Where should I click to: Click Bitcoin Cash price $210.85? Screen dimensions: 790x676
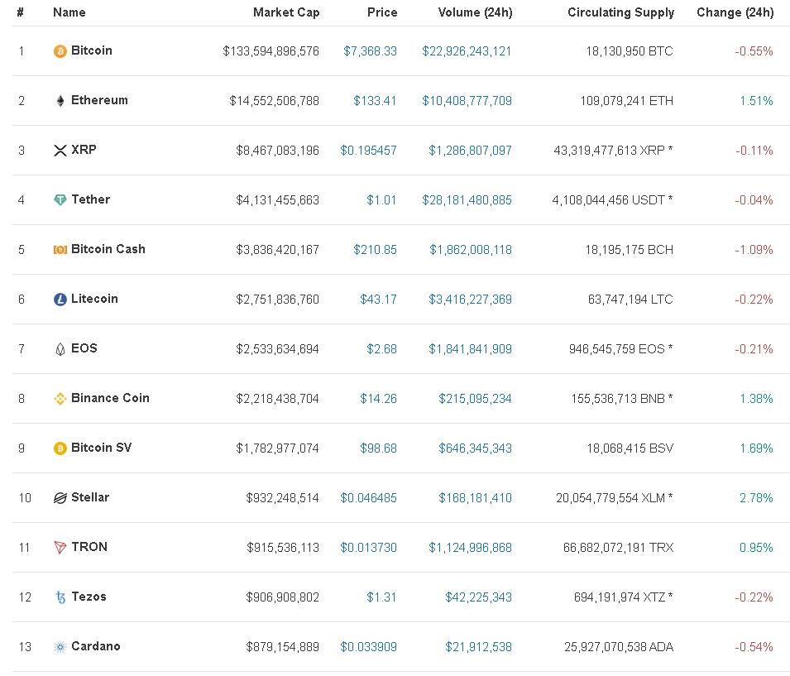[375, 250]
